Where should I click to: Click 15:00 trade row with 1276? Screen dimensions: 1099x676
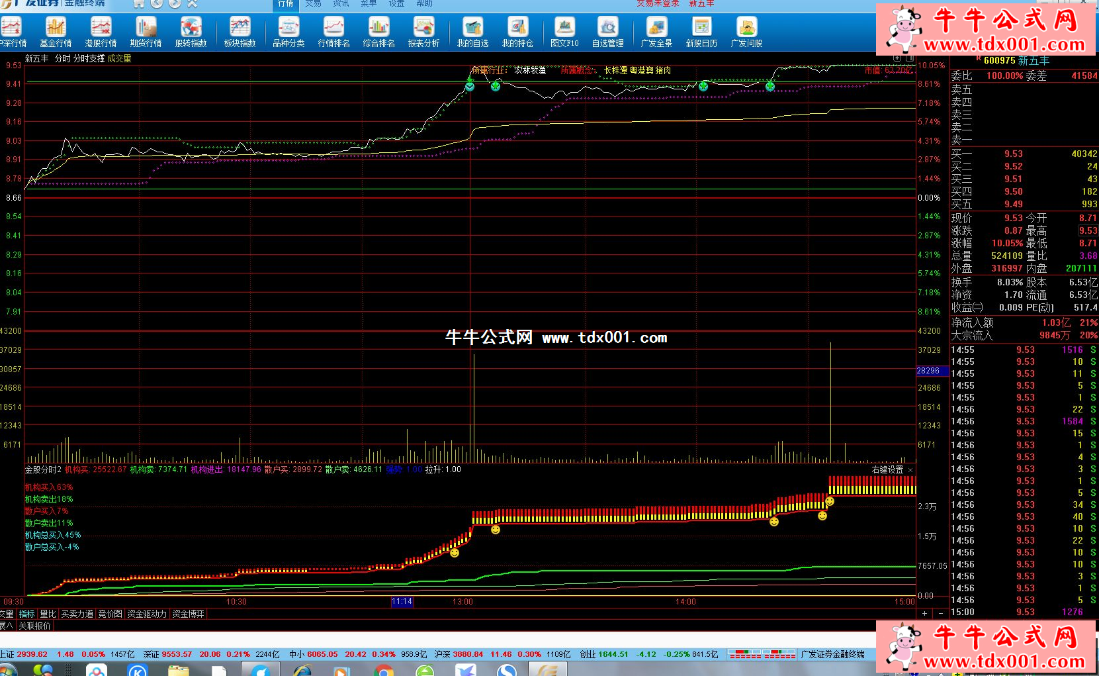click(x=1024, y=612)
